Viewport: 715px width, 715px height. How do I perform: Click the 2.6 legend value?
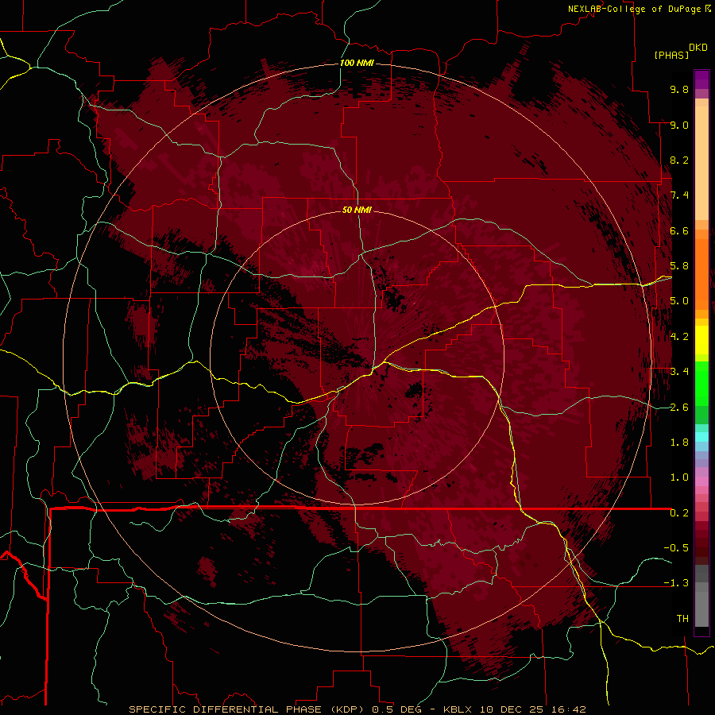[679, 408]
